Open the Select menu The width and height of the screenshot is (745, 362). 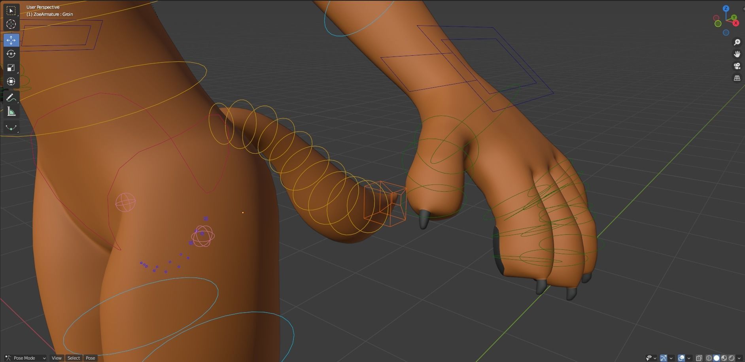click(74, 358)
